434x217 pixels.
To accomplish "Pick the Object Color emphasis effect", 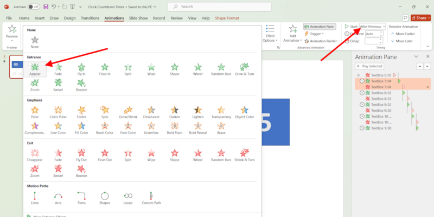I will point(245,112).
